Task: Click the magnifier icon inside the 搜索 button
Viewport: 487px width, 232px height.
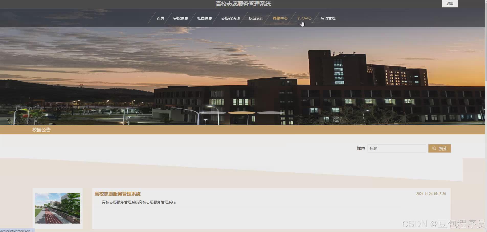Action: tap(434, 148)
